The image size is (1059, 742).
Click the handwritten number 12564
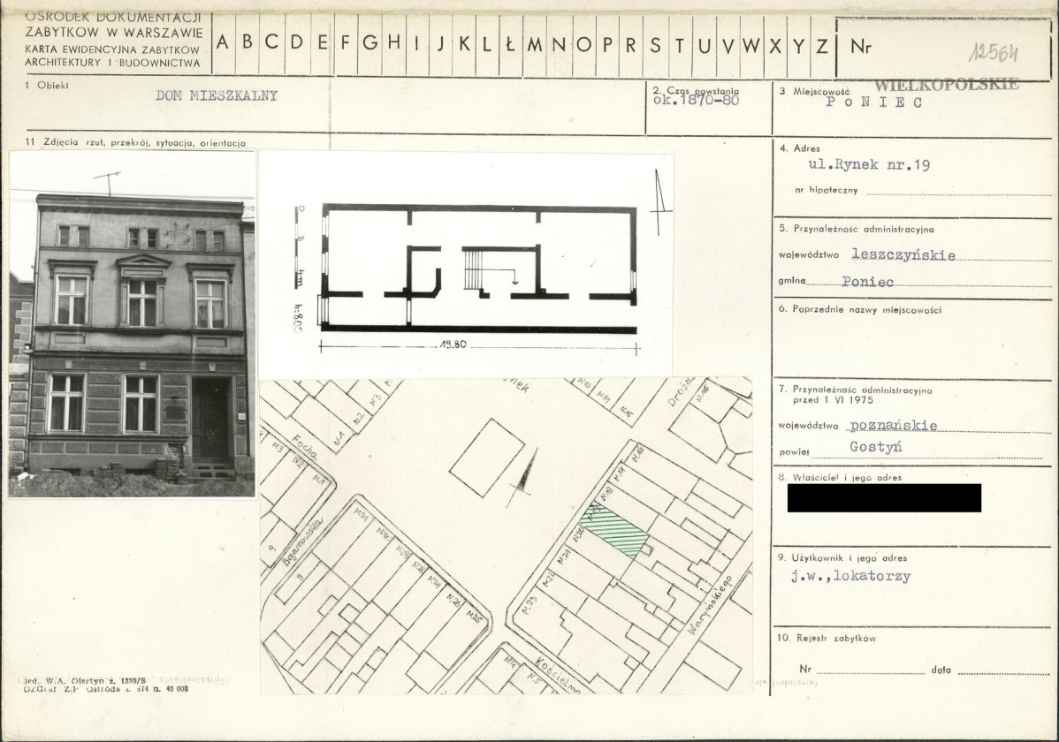pos(993,53)
